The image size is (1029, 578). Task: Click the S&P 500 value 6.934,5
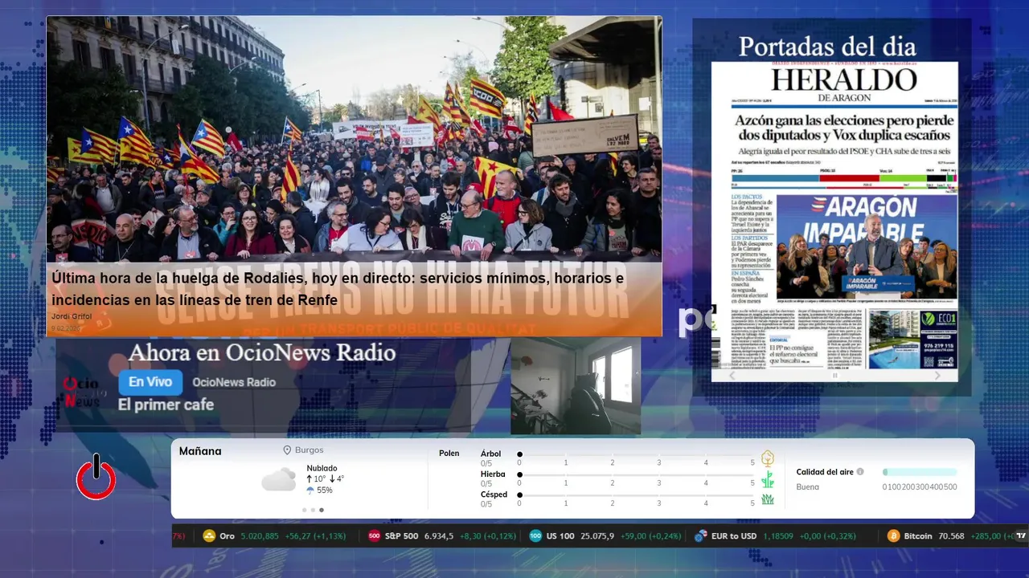pyautogui.click(x=438, y=535)
